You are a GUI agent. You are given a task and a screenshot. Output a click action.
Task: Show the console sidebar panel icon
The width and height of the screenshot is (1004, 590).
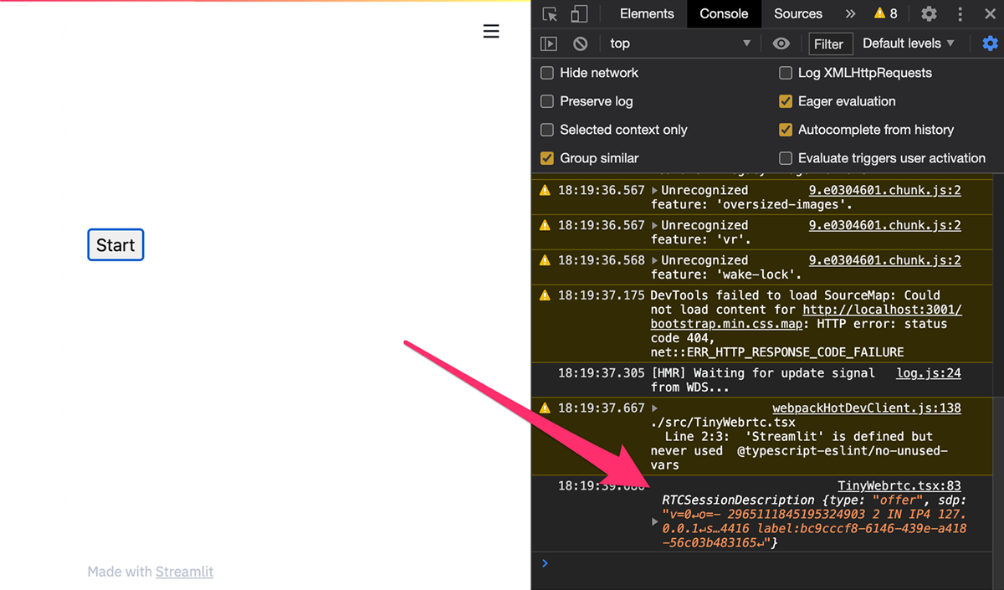[x=548, y=44]
